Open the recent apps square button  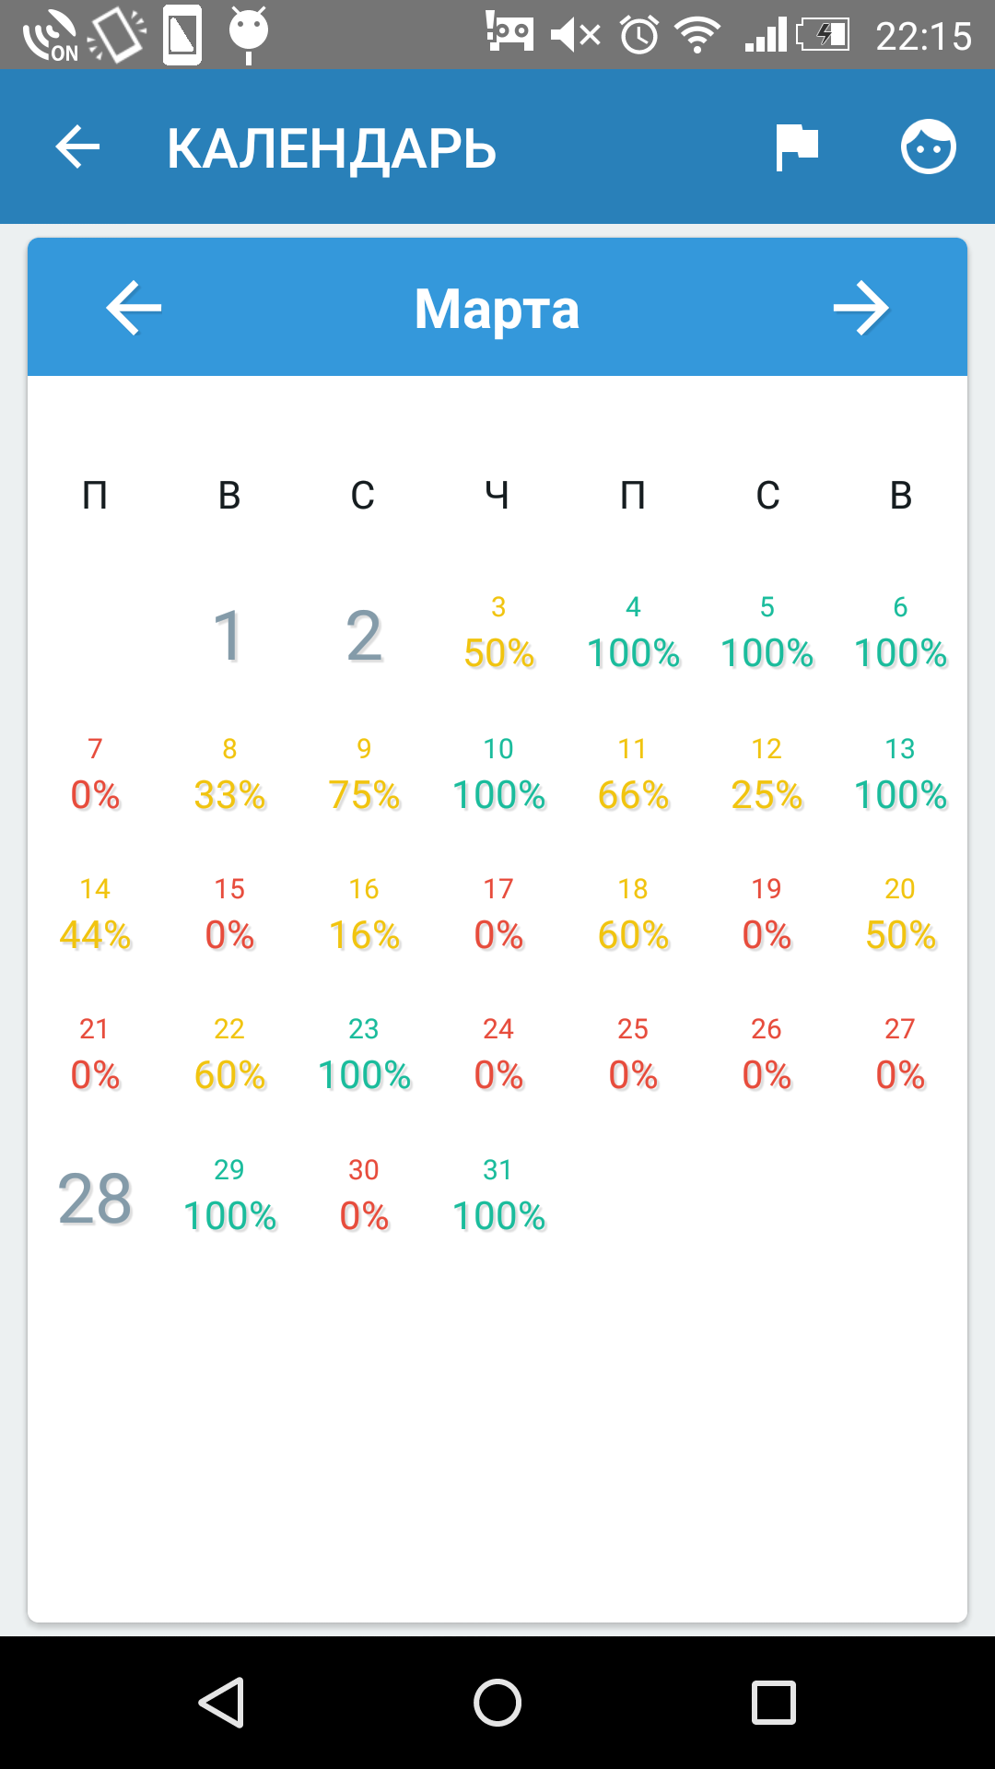tap(774, 1703)
